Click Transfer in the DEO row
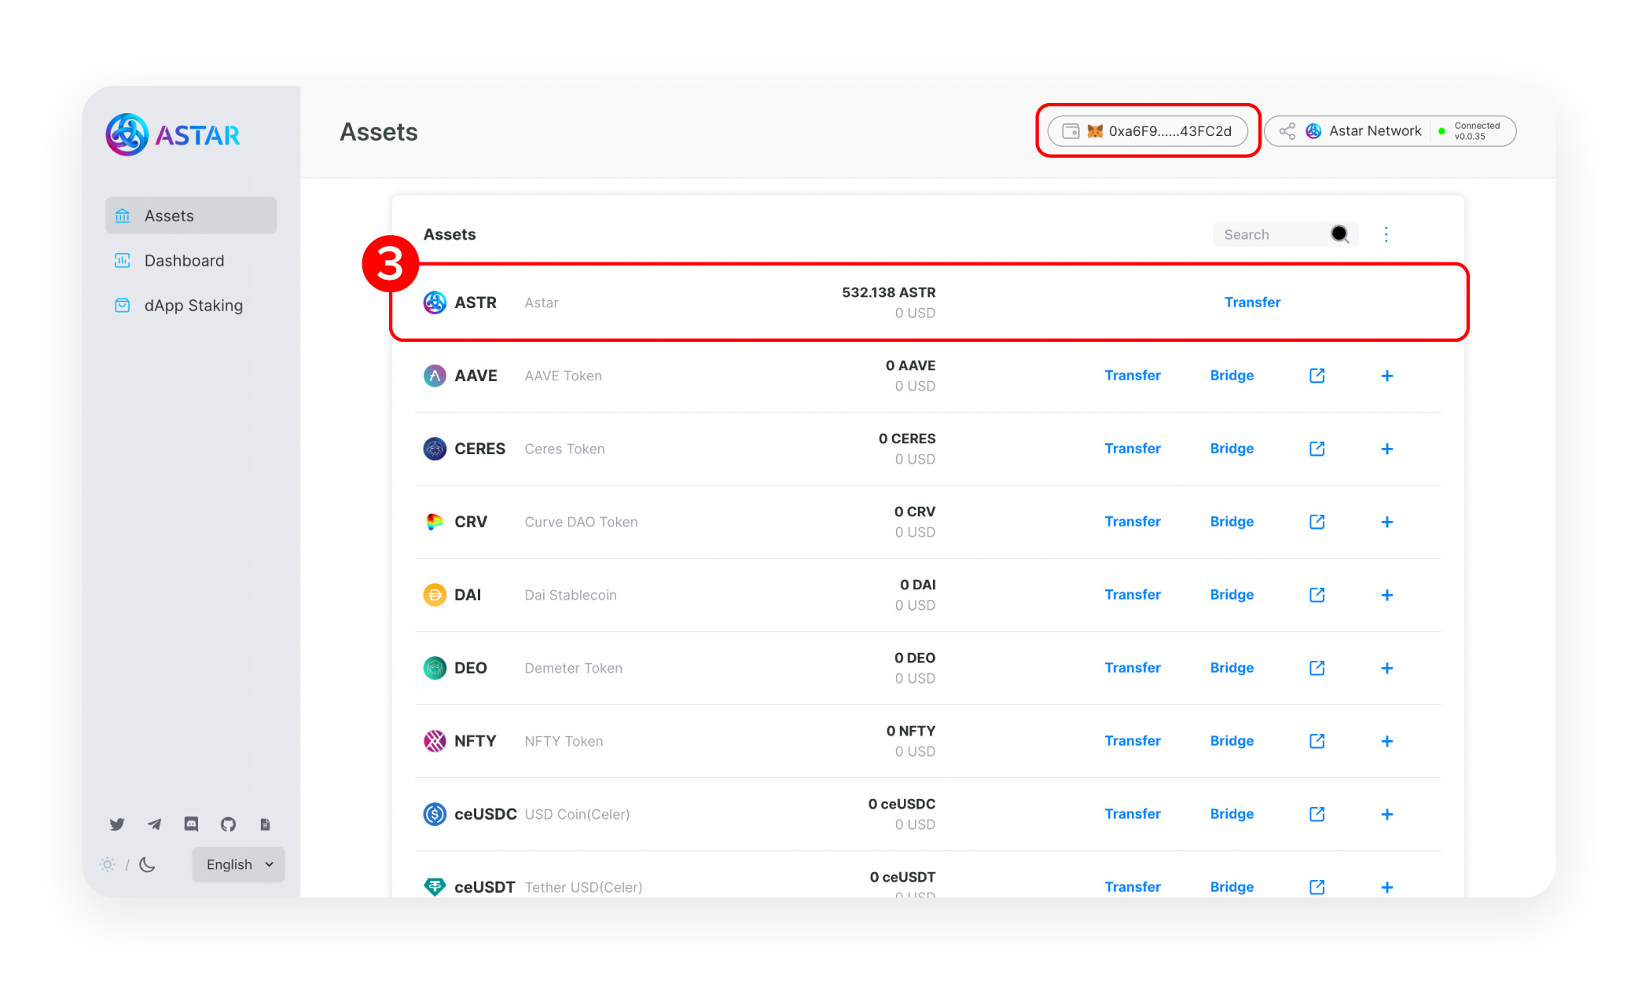 [1133, 668]
